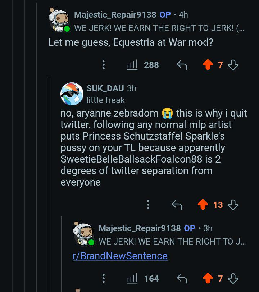Tap Majestic_Repair9138's astronaut avatar on top comment
259x292 pixels.
(60, 20)
